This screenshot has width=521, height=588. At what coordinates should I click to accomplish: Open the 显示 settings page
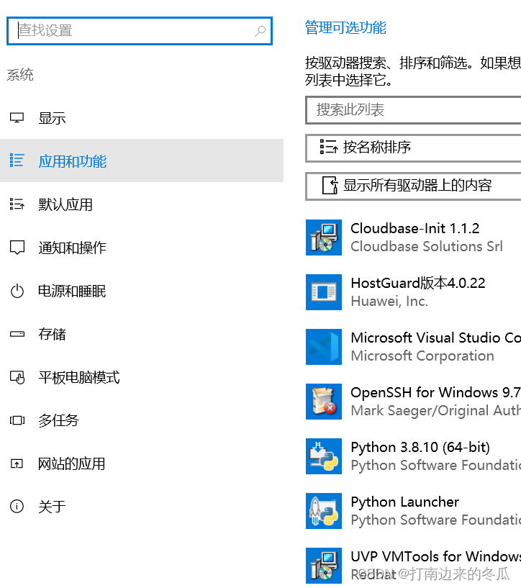(x=142, y=118)
